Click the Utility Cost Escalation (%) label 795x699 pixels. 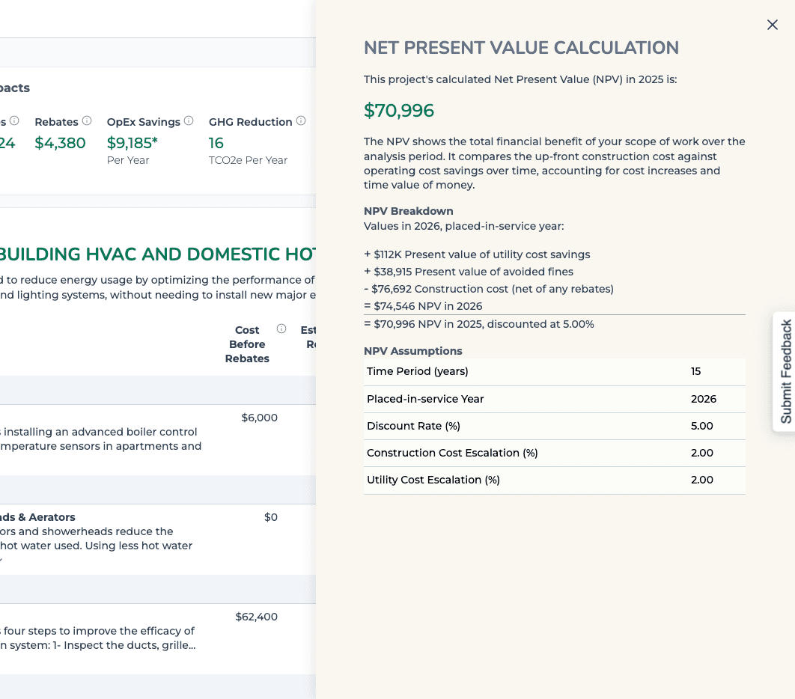click(x=433, y=480)
